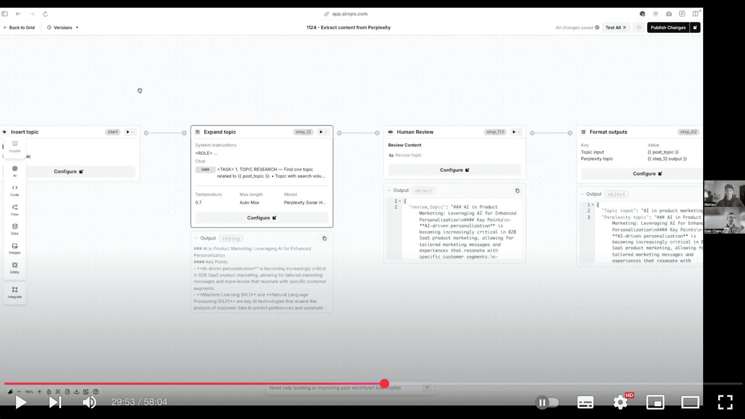Open the Copilot panel in sidebar

15,146
